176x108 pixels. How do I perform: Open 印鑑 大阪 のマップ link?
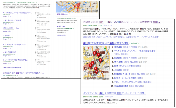64,14
